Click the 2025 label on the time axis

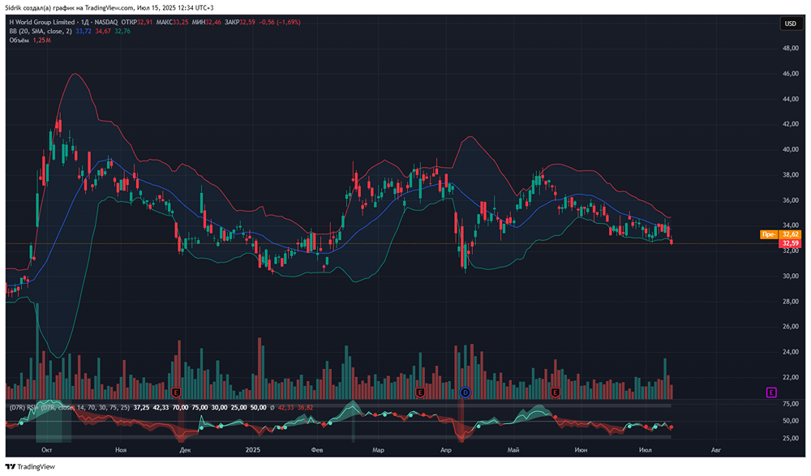click(253, 450)
